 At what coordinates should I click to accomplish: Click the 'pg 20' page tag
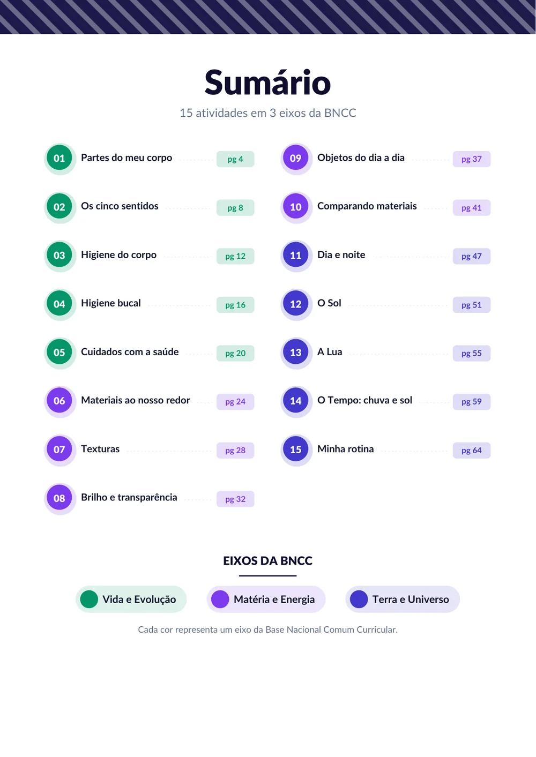point(235,353)
